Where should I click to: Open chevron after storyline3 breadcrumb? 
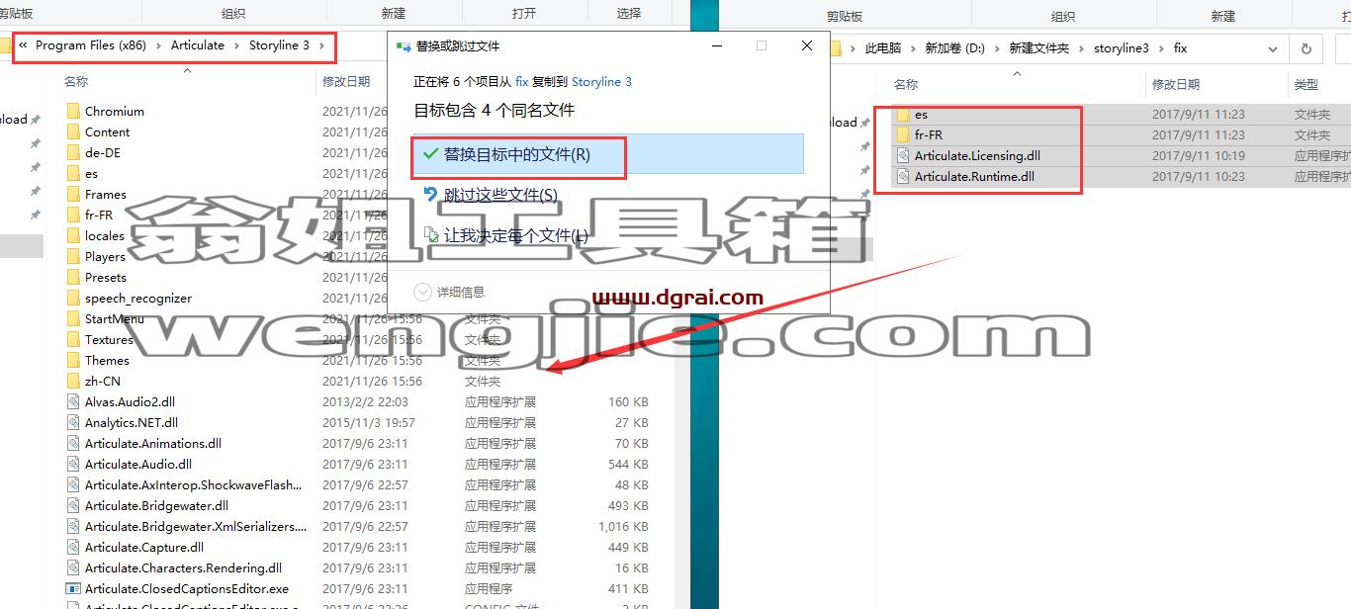1161,48
